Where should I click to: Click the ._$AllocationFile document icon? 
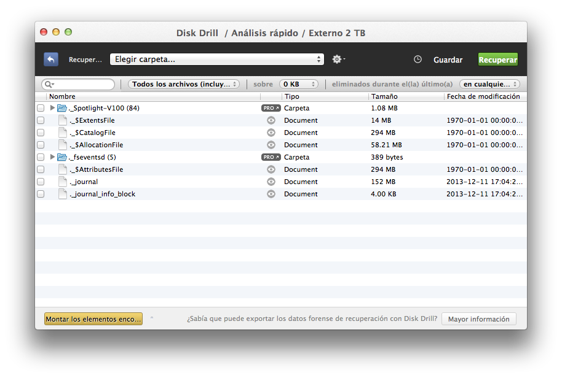tap(63, 145)
